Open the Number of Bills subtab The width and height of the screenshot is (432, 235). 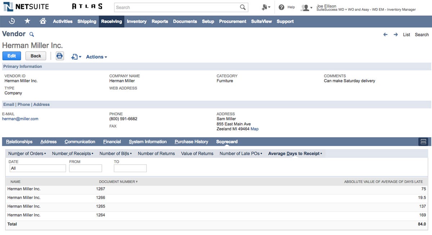click(116, 153)
